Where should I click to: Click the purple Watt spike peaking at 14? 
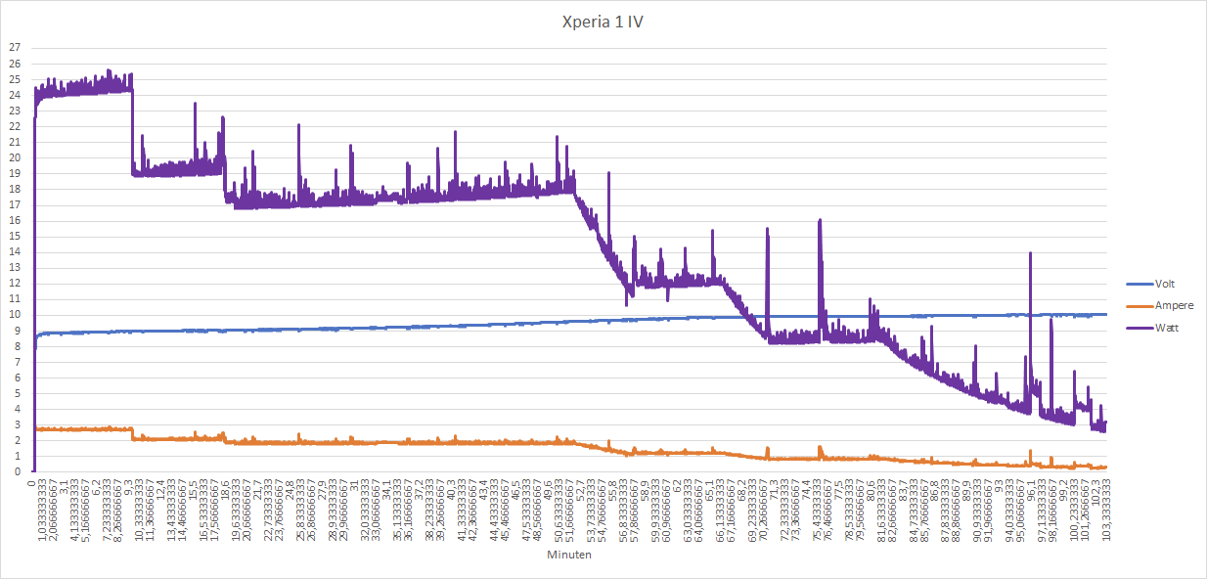pyautogui.click(x=1030, y=254)
